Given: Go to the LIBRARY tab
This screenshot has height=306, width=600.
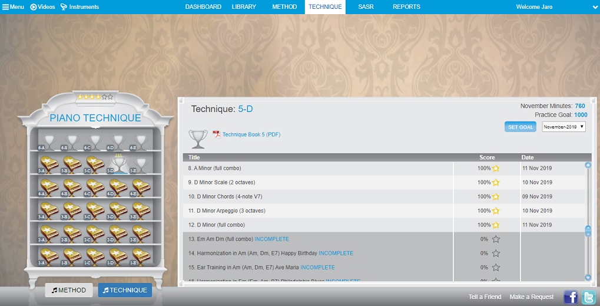Looking at the screenshot, I should click(244, 7).
